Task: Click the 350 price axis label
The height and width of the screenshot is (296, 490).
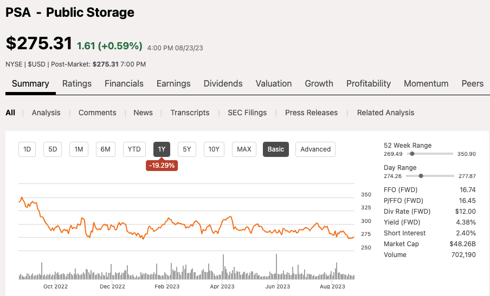Action: click(x=366, y=194)
